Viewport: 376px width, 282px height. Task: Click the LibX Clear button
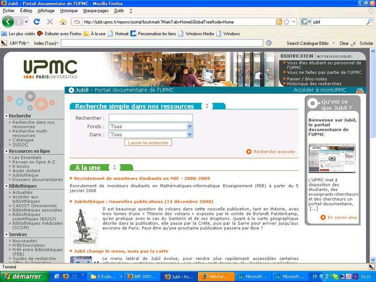pos(344,43)
